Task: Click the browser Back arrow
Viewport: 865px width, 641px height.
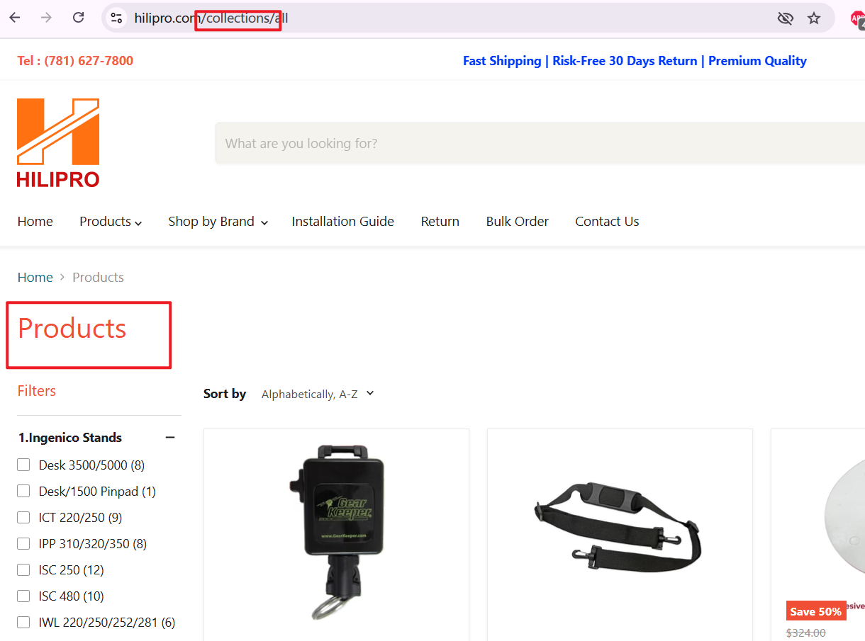Action: (15, 18)
